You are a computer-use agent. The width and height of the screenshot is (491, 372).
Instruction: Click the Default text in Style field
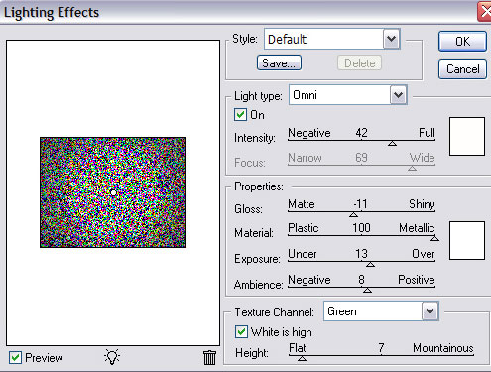coord(287,39)
